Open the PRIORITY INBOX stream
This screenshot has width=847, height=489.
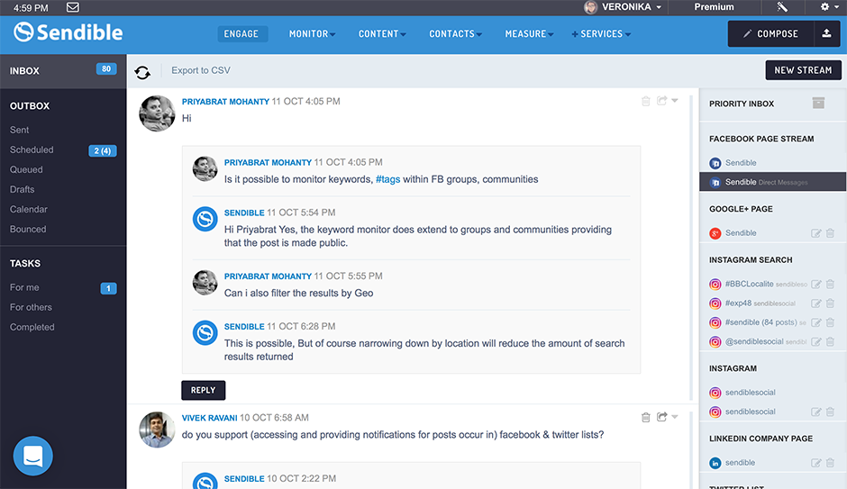click(x=741, y=104)
